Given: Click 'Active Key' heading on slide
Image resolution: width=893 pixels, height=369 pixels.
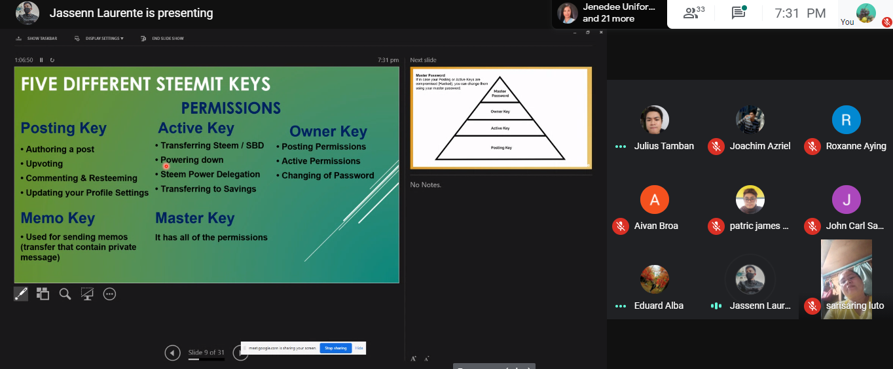Looking at the screenshot, I should [x=196, y=128].
